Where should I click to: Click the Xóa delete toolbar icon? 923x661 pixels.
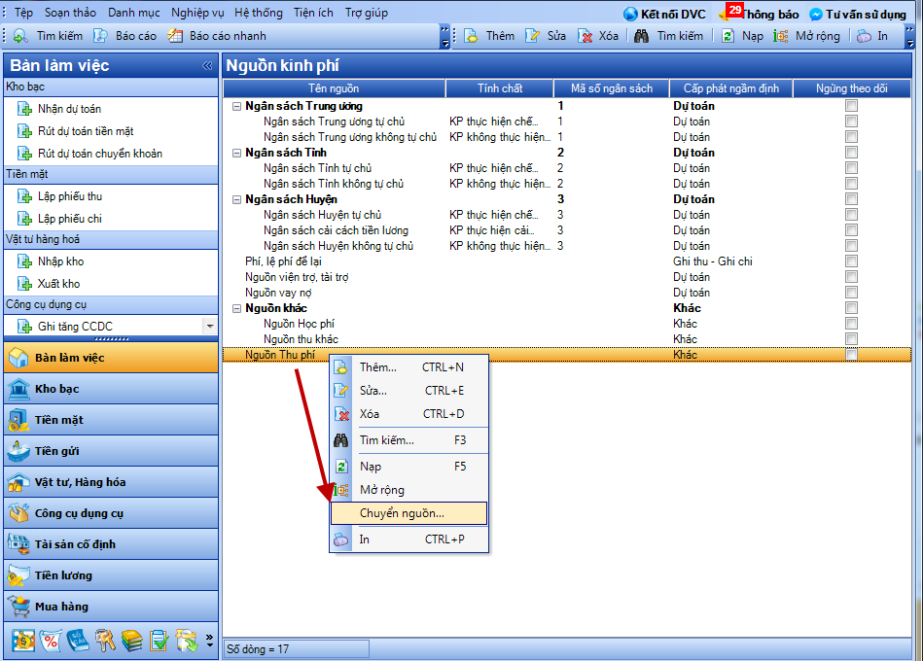(x=585, y=36)
